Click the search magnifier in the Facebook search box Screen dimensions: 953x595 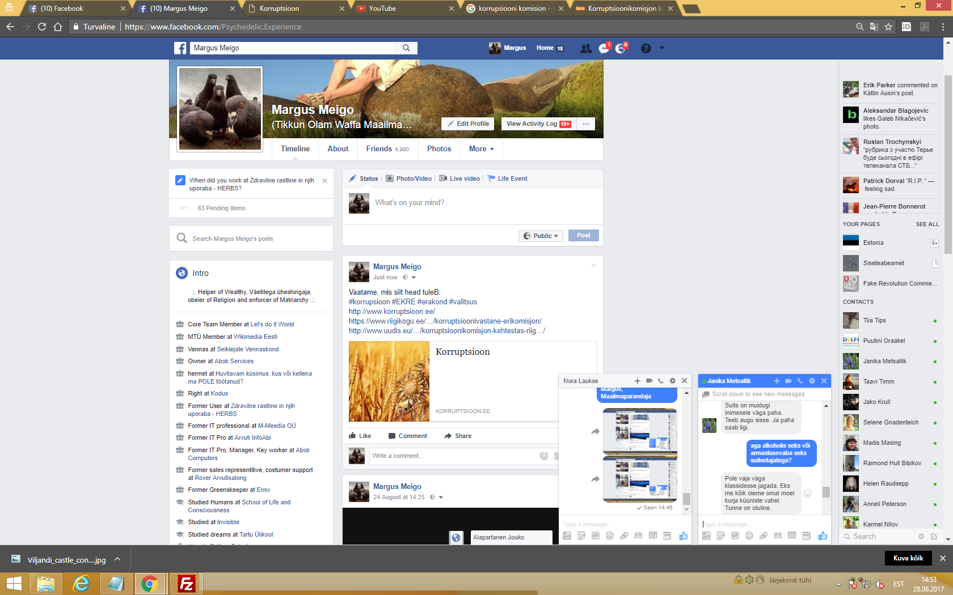click(406, 48)
